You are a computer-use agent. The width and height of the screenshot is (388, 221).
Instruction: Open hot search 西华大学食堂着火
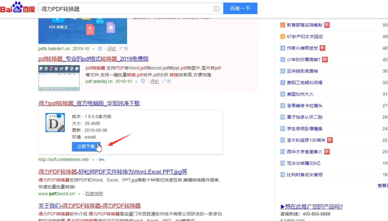(x=305, y=152)
